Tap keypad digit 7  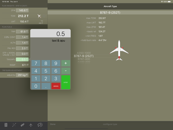click(36, 63)
